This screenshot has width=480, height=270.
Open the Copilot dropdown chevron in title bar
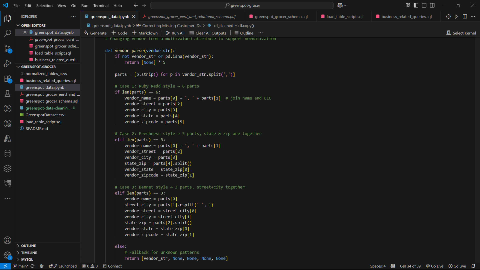[345, 5]
